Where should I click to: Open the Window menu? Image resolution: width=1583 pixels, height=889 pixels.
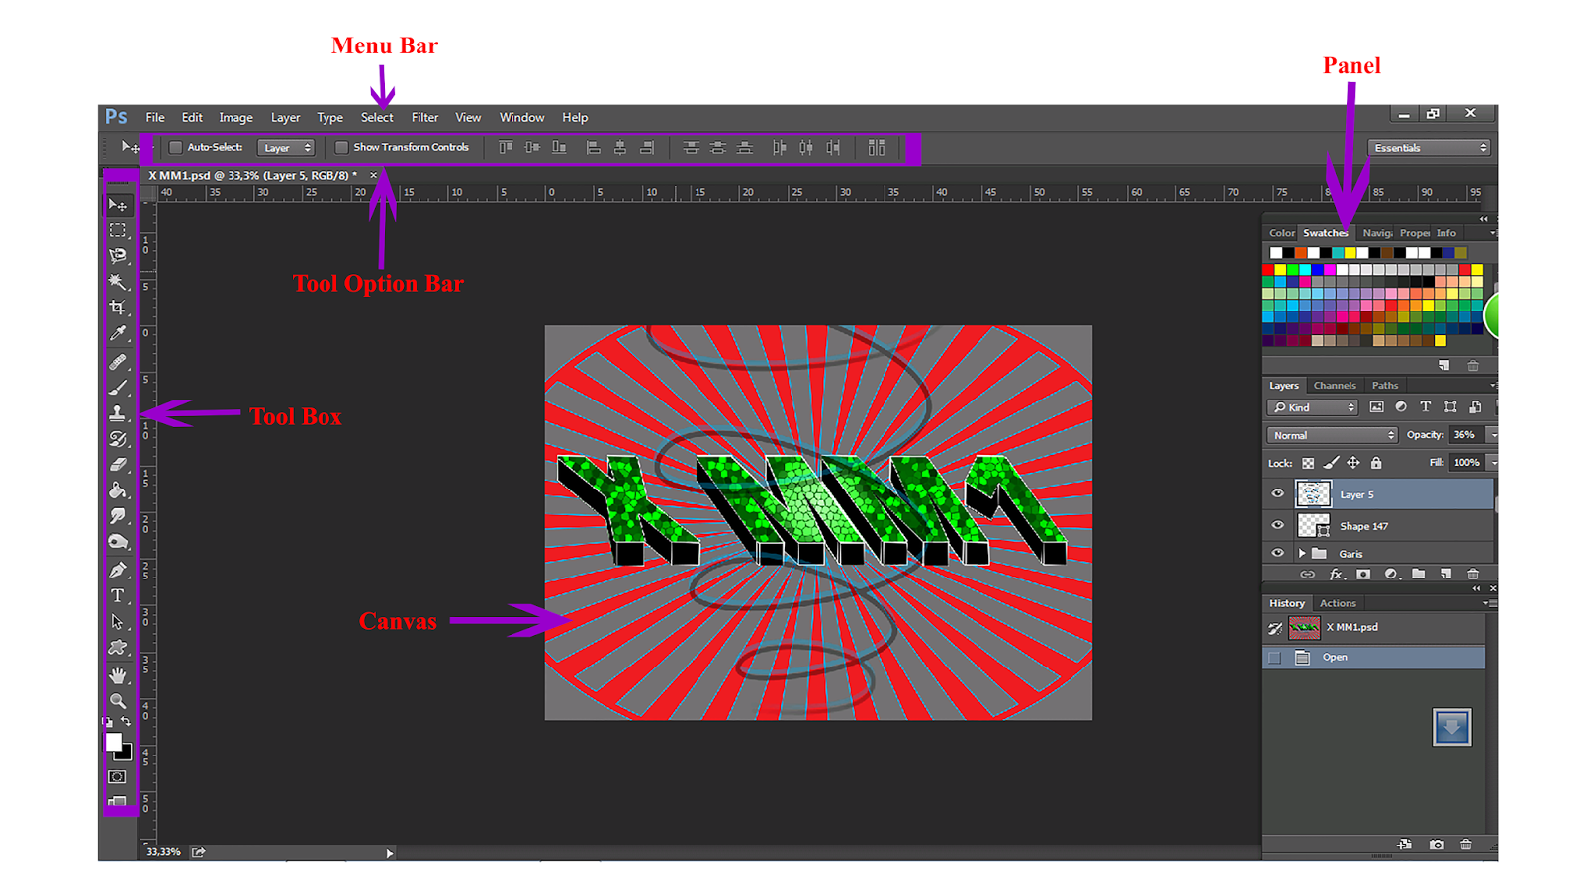[x=521, y=117]
